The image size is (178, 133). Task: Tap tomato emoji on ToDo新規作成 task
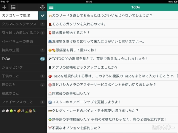point(50,76)
